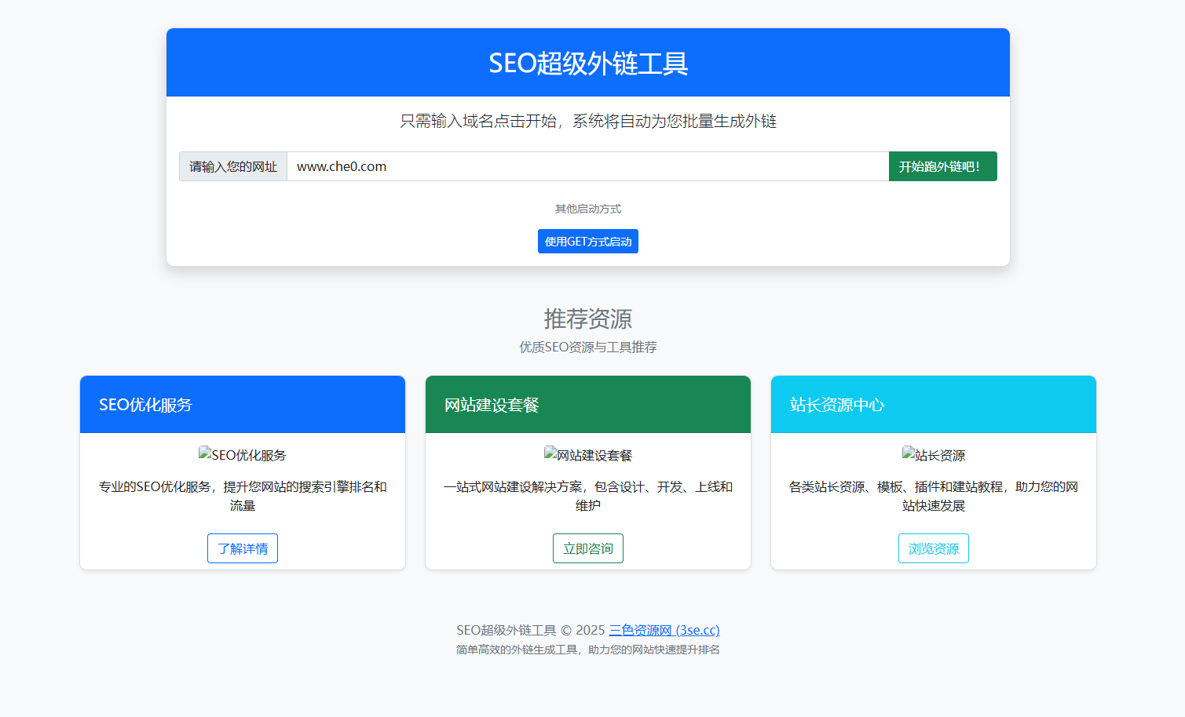Click the SEO超级外链工具 page banner
The height and width of the screenshot is (717, 1185).
pyautogui.click(x=587, y=63)
